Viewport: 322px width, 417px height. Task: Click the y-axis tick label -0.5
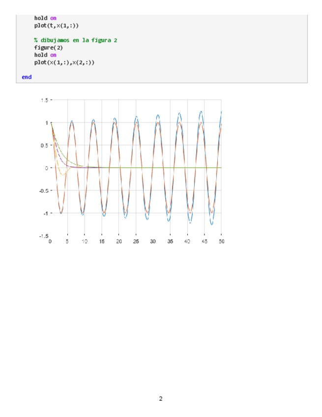click(x=43, y=190)
